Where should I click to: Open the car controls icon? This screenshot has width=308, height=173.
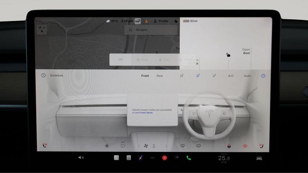pyautogui.click(x=259, y=158)
